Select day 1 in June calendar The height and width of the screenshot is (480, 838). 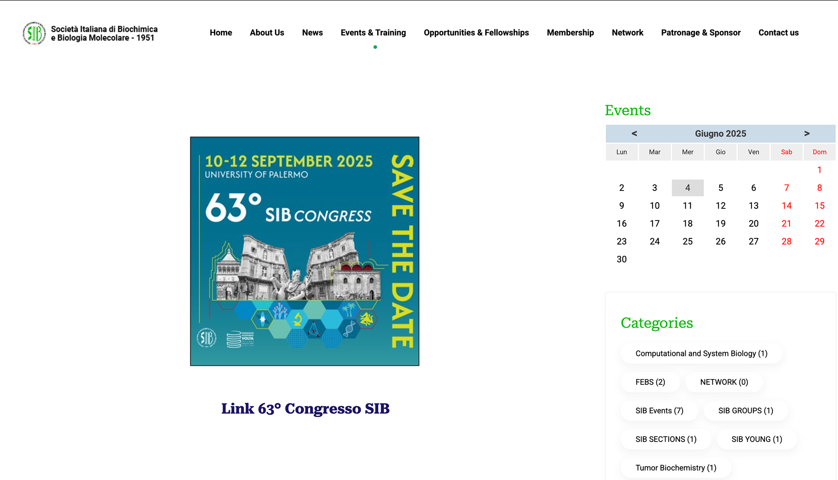(820, 170)
